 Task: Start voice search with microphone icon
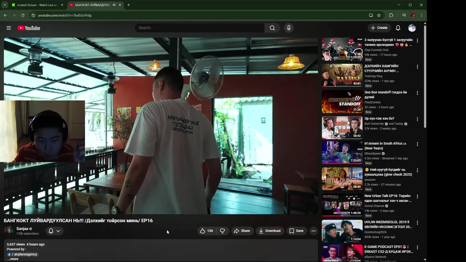tap(289, 28)
